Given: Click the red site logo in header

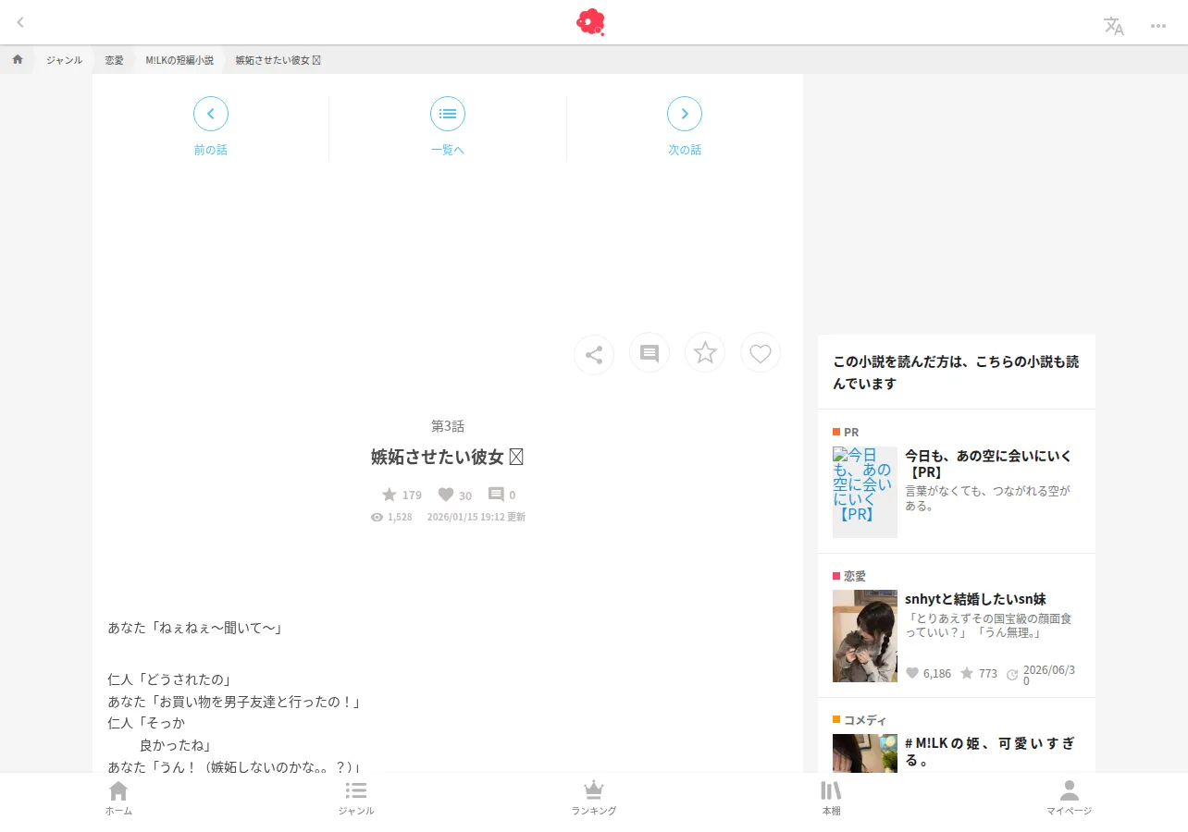Looking at the screenshot, I should 590,22.
